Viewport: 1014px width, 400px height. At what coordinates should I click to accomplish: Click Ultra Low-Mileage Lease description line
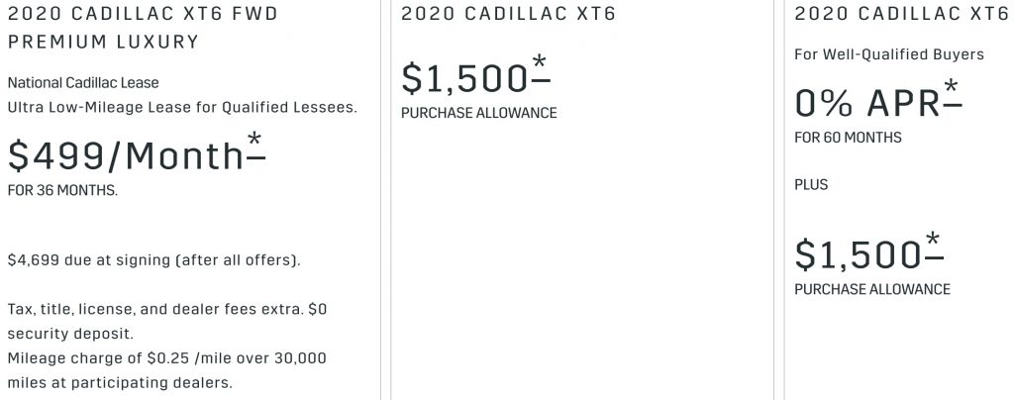tap(182, 107)
